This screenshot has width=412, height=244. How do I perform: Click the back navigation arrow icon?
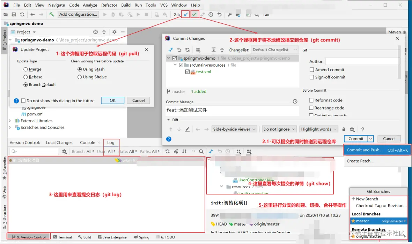coord(32,14)
